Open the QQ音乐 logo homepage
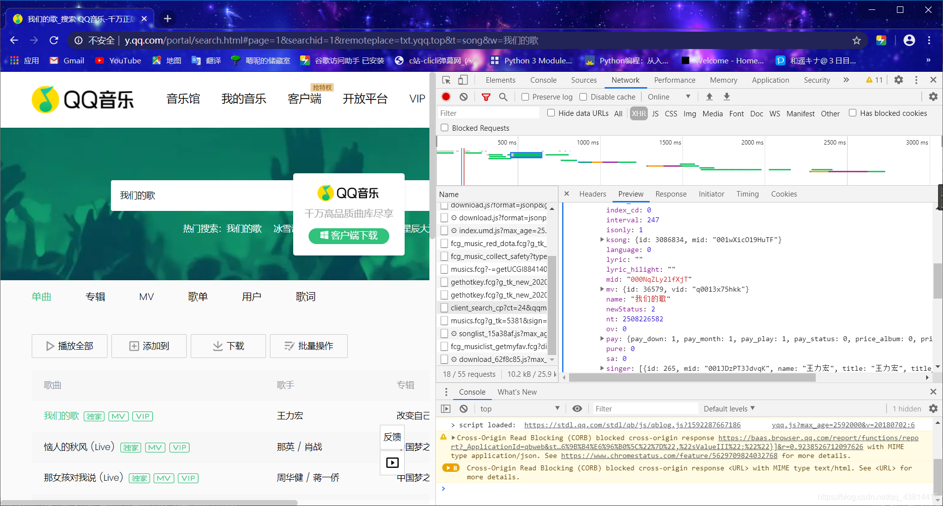 click(x=83, y=100)
